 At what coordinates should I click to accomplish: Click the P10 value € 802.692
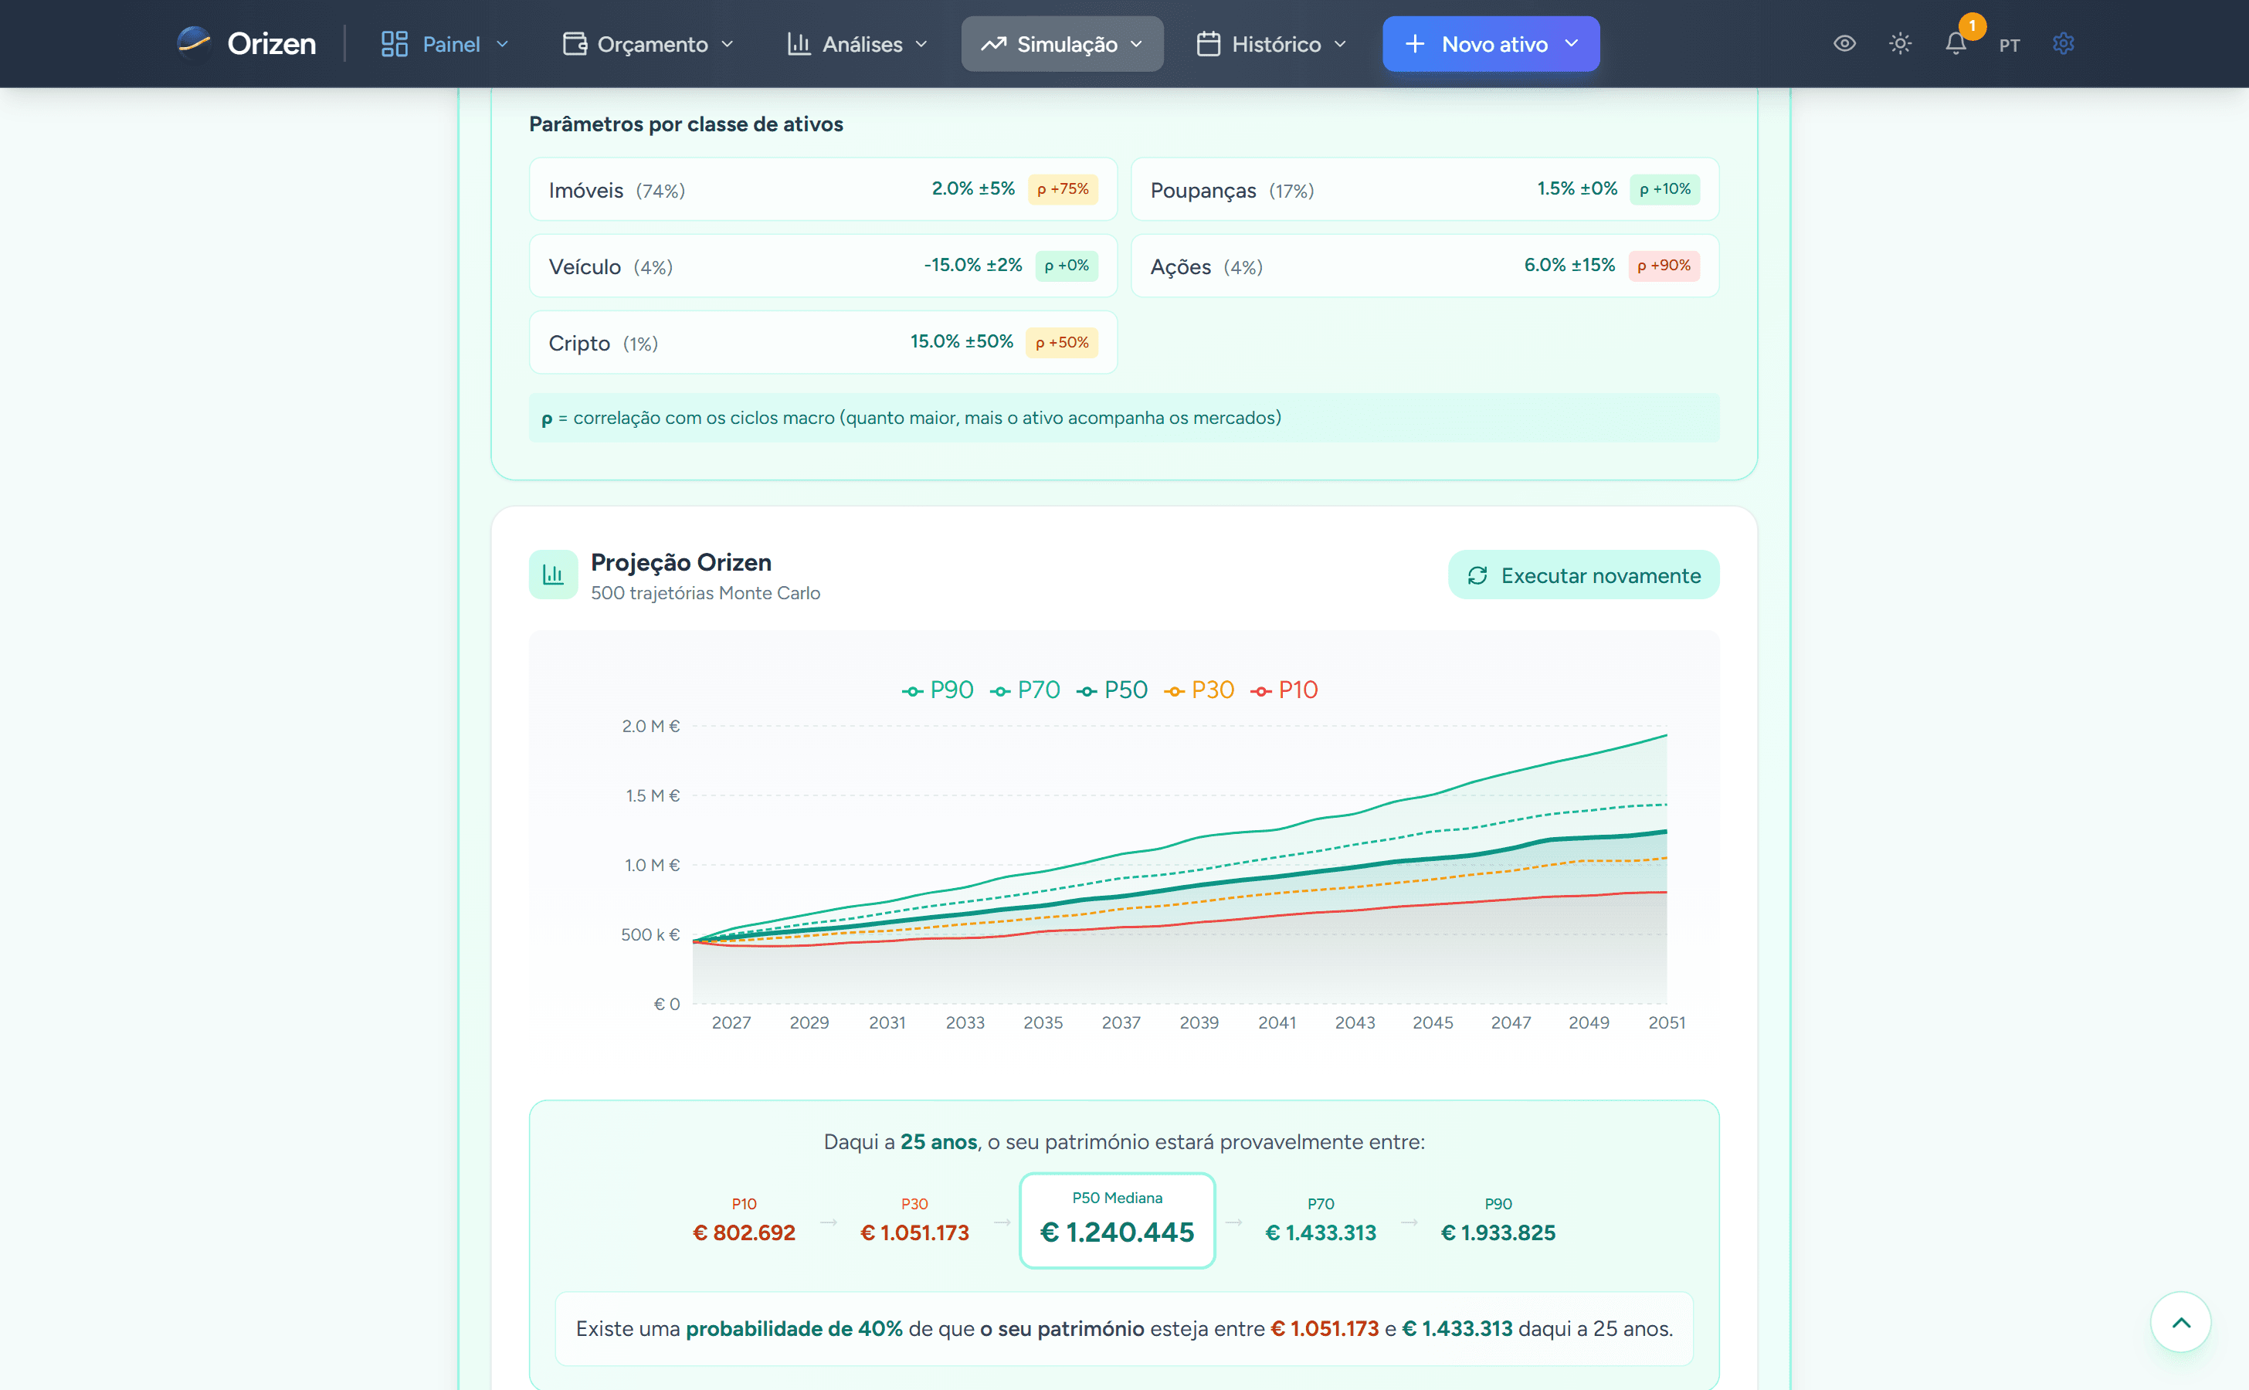(744, 1232)
